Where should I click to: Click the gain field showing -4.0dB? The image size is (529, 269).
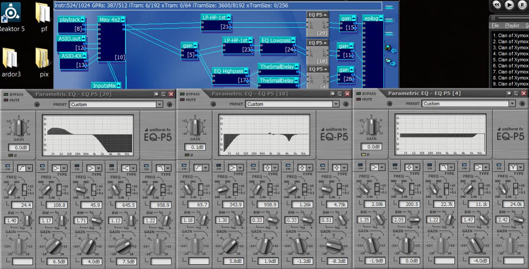pyautogui.click(x=479, y=261)
